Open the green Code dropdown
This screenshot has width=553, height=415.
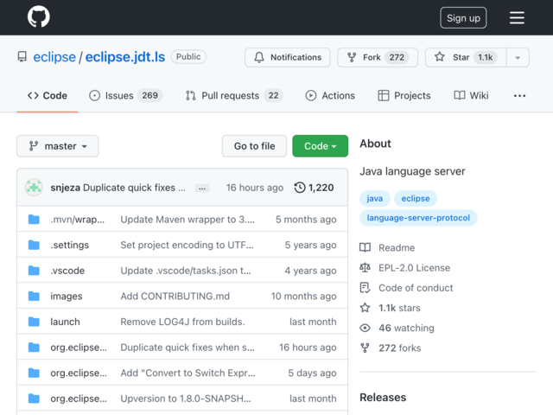point(320,146)
